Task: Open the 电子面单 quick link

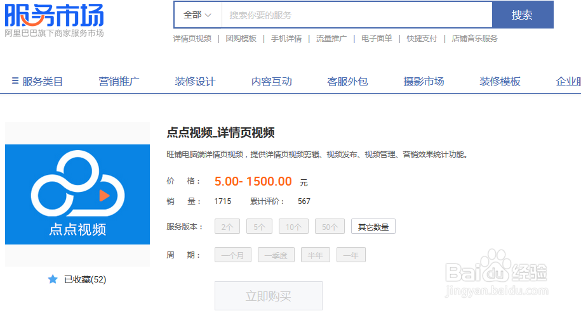Action: pyautogui.click(x=377, y=39)
